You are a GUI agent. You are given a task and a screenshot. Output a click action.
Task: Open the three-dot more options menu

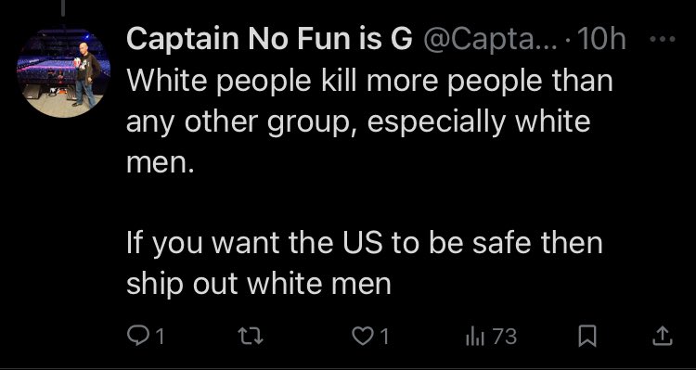[x=663, y=39]
